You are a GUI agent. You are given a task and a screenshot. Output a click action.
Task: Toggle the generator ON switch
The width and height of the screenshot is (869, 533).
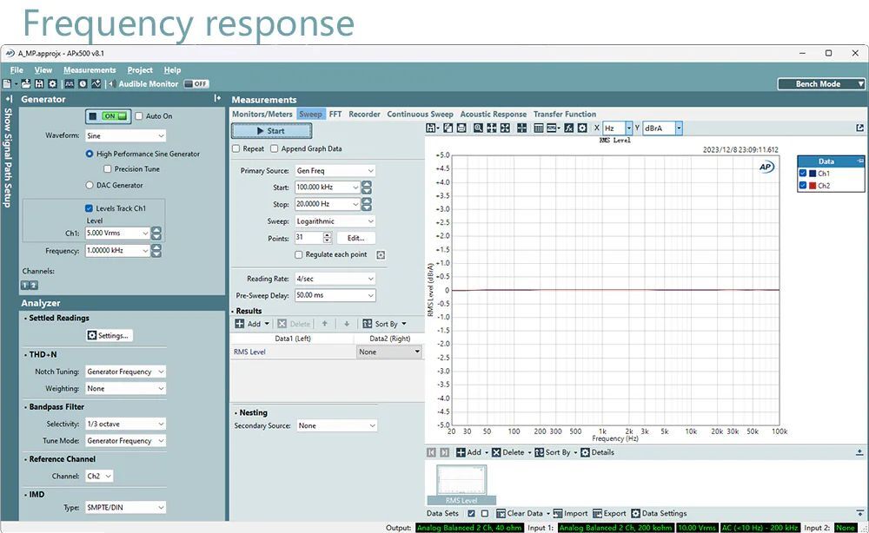(109, 116)
